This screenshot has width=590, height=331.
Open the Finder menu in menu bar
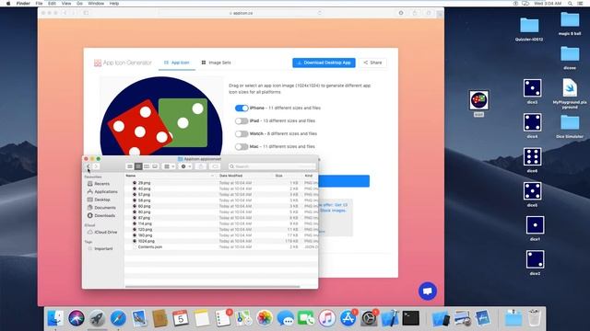(x=23, y=4)
